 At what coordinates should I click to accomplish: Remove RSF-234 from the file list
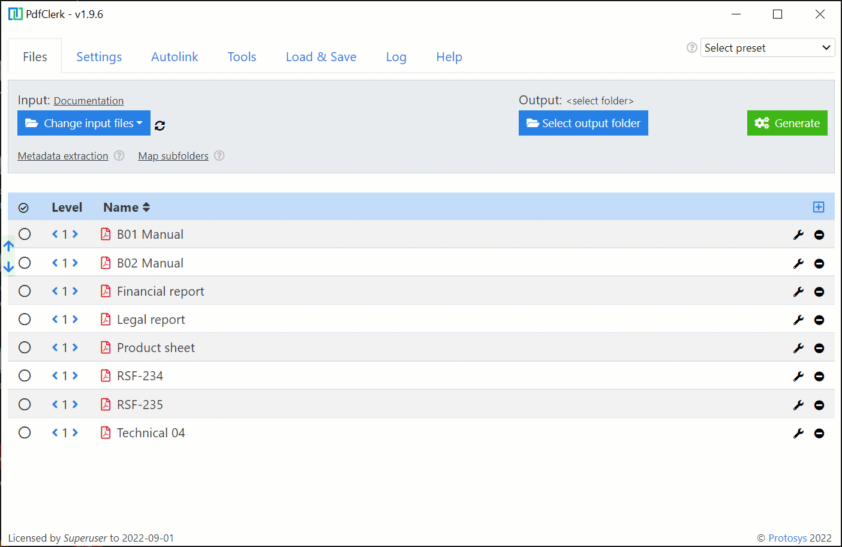coord(819,376)
